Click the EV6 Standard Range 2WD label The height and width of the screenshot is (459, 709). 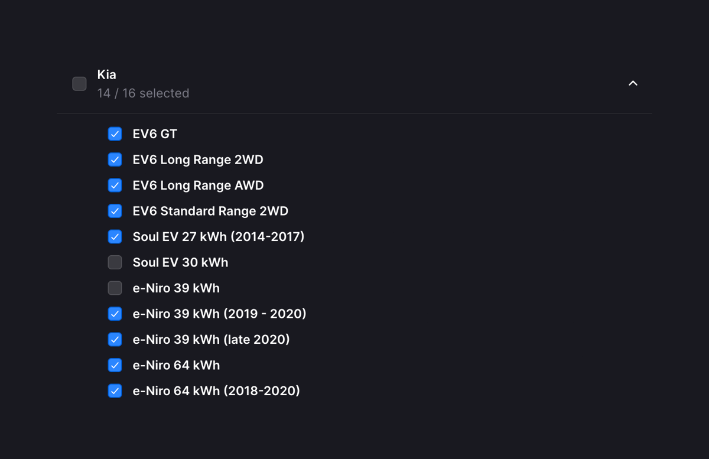pos(211,211)
